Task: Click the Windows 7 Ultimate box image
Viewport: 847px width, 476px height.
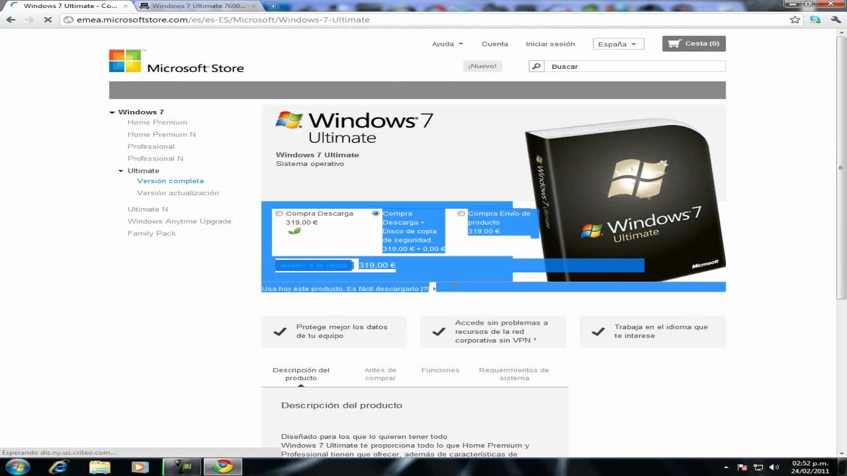Action: click(625, 201)
